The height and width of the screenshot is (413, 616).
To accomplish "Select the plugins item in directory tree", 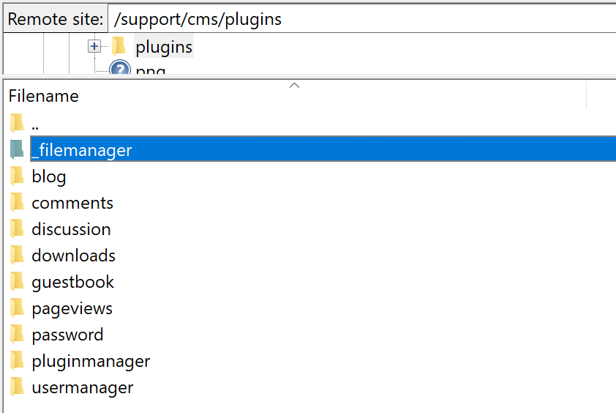I will (x=164, y=47).
